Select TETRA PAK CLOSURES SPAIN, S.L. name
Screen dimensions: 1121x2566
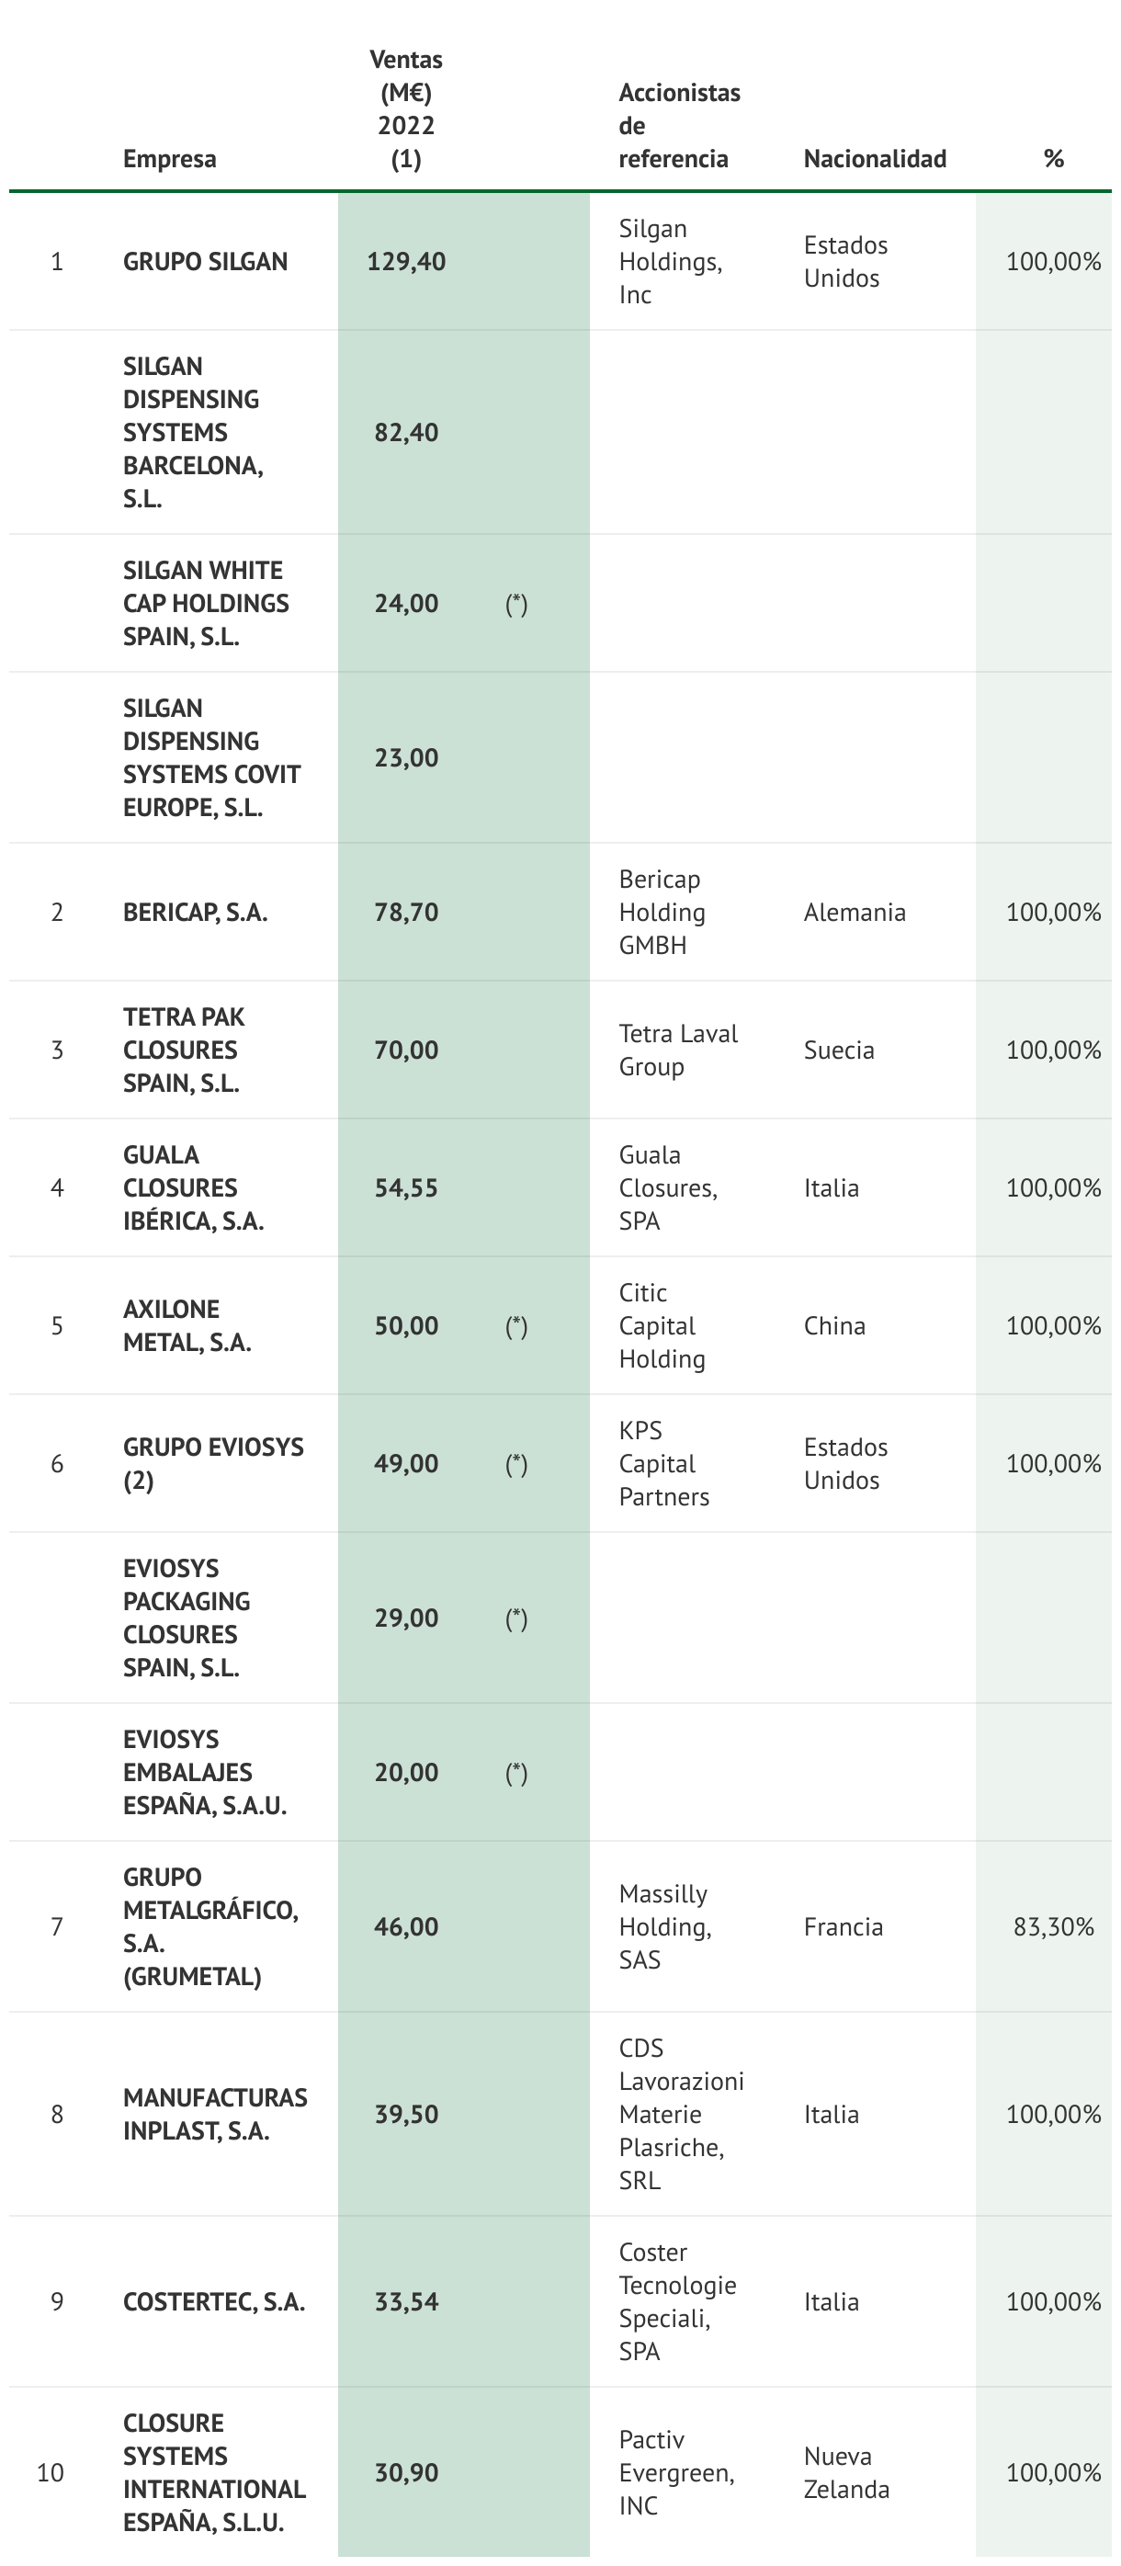coord(183,1049)
